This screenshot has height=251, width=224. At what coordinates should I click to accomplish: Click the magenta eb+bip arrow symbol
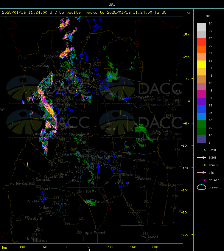point(201,180)
